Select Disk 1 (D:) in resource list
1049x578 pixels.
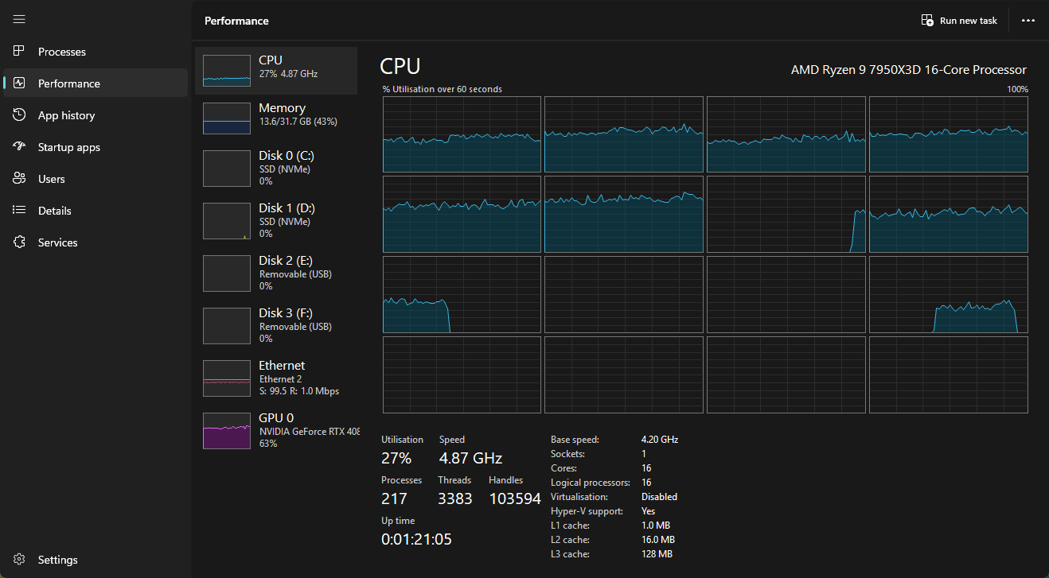(x=276, y=220)
